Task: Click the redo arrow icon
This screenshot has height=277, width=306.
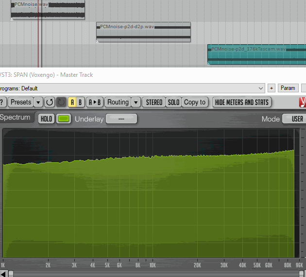Action: (61, 102)
